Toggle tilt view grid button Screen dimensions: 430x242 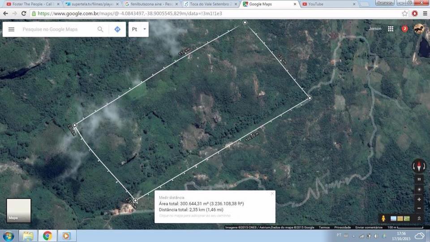coord(419,179)
